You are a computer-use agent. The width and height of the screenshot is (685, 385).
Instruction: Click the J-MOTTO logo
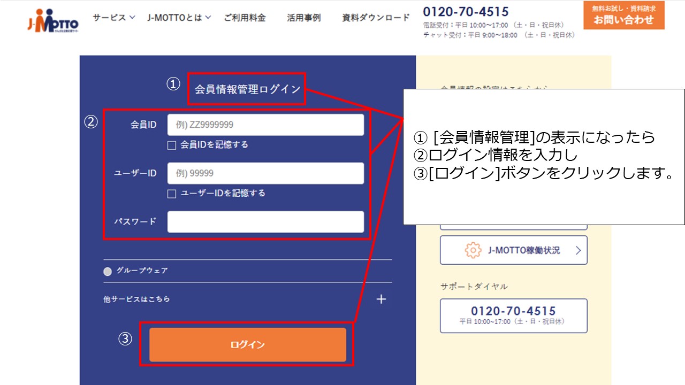point(53,21)
